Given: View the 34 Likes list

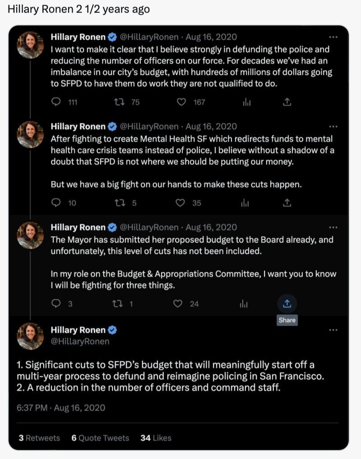Looking at the screenshot, I should [156, 438].
